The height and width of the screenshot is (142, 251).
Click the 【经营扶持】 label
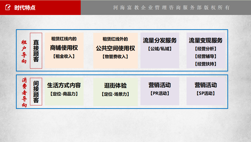(x=206, y=64)
